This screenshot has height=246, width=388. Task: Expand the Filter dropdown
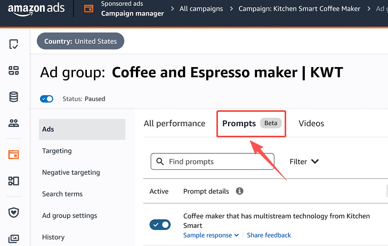(x=304, y=161)
